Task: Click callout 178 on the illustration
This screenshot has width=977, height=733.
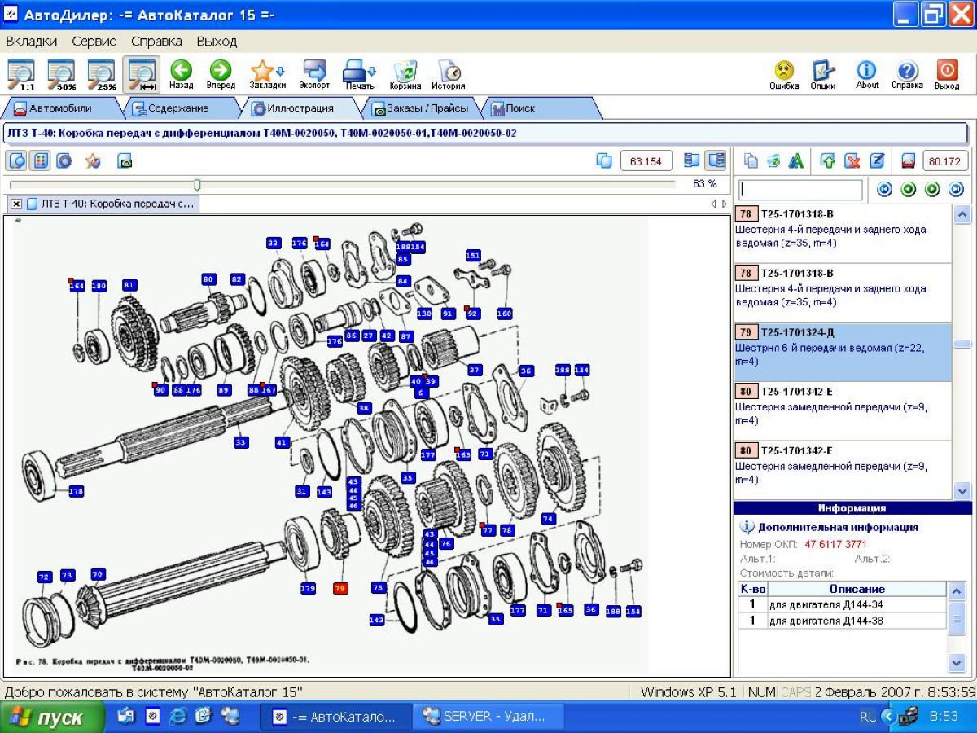Action: point(76,491)
